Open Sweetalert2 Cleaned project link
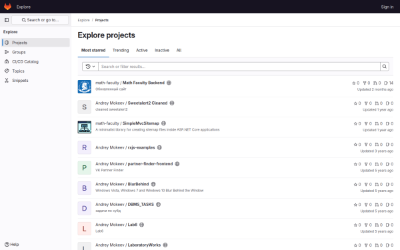Image resolution: width=400 pixels, height=250 pixels. [x=131, y=103]
